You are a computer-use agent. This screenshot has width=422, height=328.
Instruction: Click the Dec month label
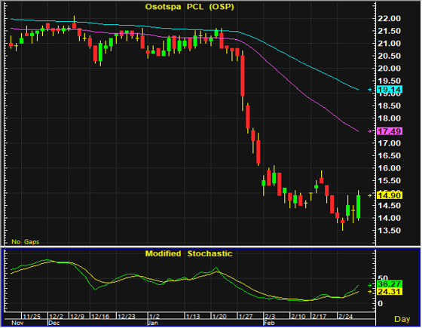click(54, 323)
